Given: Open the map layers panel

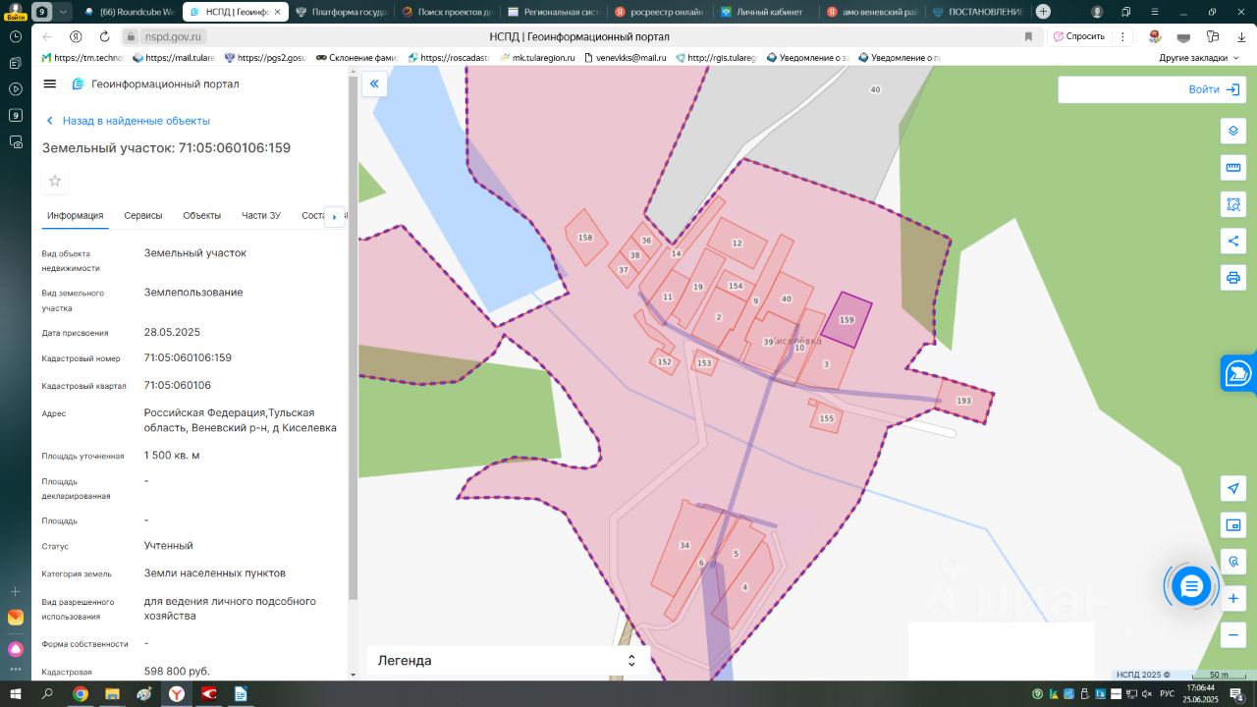Looking at the screenshot, I should click(x=1233, y=131).
